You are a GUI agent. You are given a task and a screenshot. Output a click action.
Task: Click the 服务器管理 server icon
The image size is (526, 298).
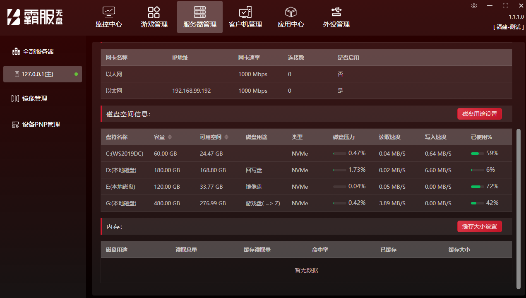tap(200, 12)
